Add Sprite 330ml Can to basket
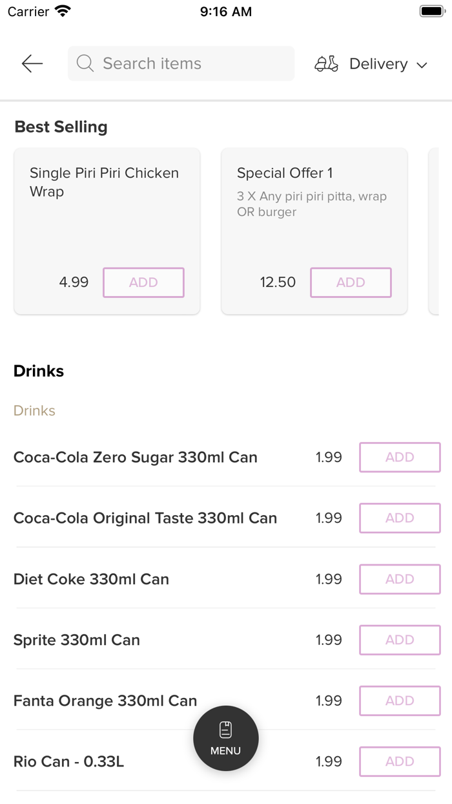This screenshot has height=804, width=452. (400, 640)
